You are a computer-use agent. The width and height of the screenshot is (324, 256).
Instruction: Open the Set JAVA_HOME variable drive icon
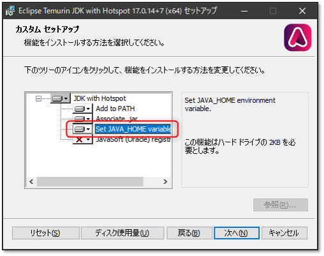[x=82, y=129]
